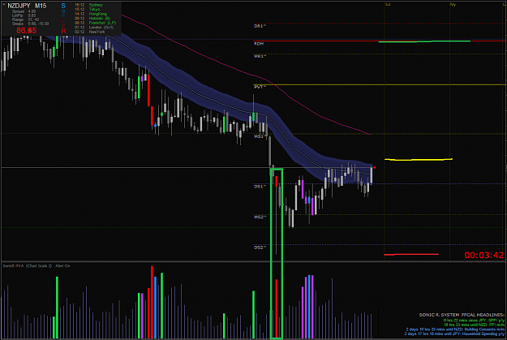Click the red 86.65 price readout
This screenshot has height=340, width=507.
click(x=27, y=31)
